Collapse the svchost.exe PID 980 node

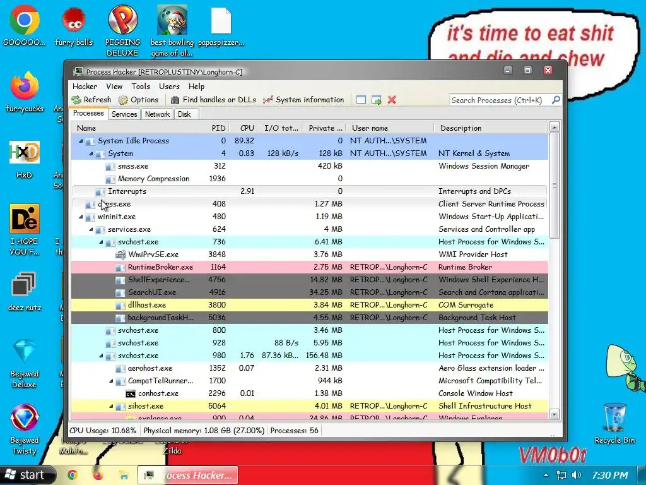101,356
